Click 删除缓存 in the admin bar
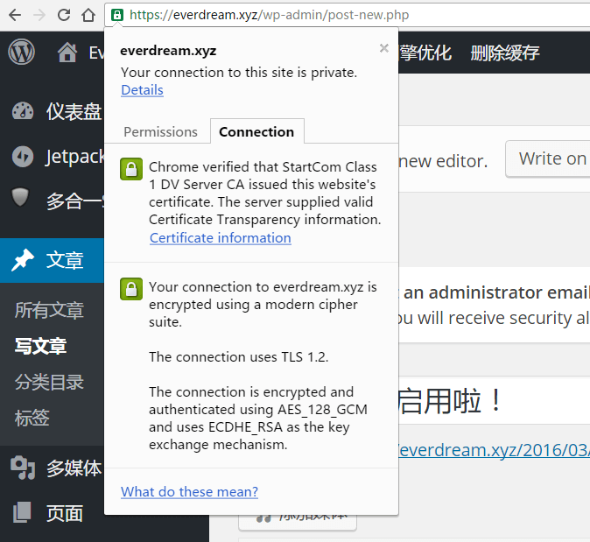The image size is (590, 542). point(505,53)
